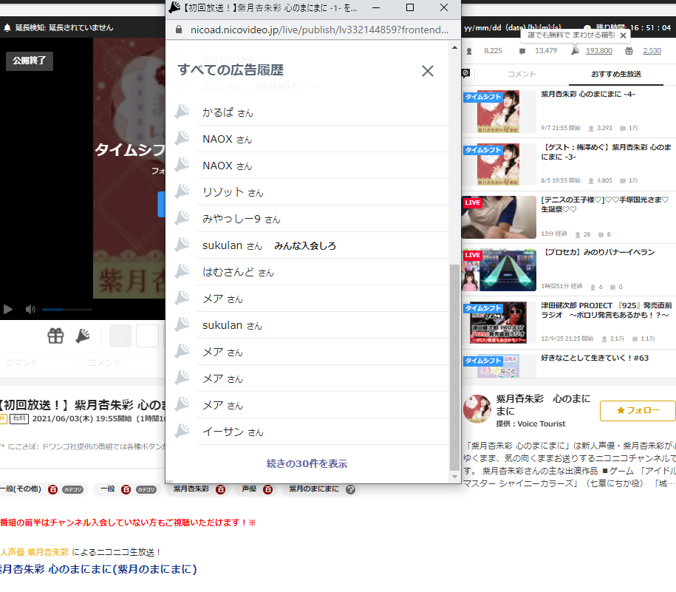The height and width of the screenshot is (592, 676).
Task: Click the vertical scrollbar thumb in ad popup
Action: pos(454,367)
